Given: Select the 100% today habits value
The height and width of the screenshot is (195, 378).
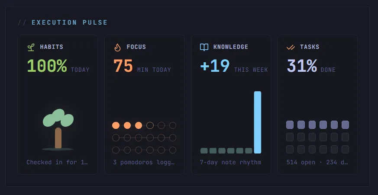Looking at the screenshot, I should coord(58,66).
